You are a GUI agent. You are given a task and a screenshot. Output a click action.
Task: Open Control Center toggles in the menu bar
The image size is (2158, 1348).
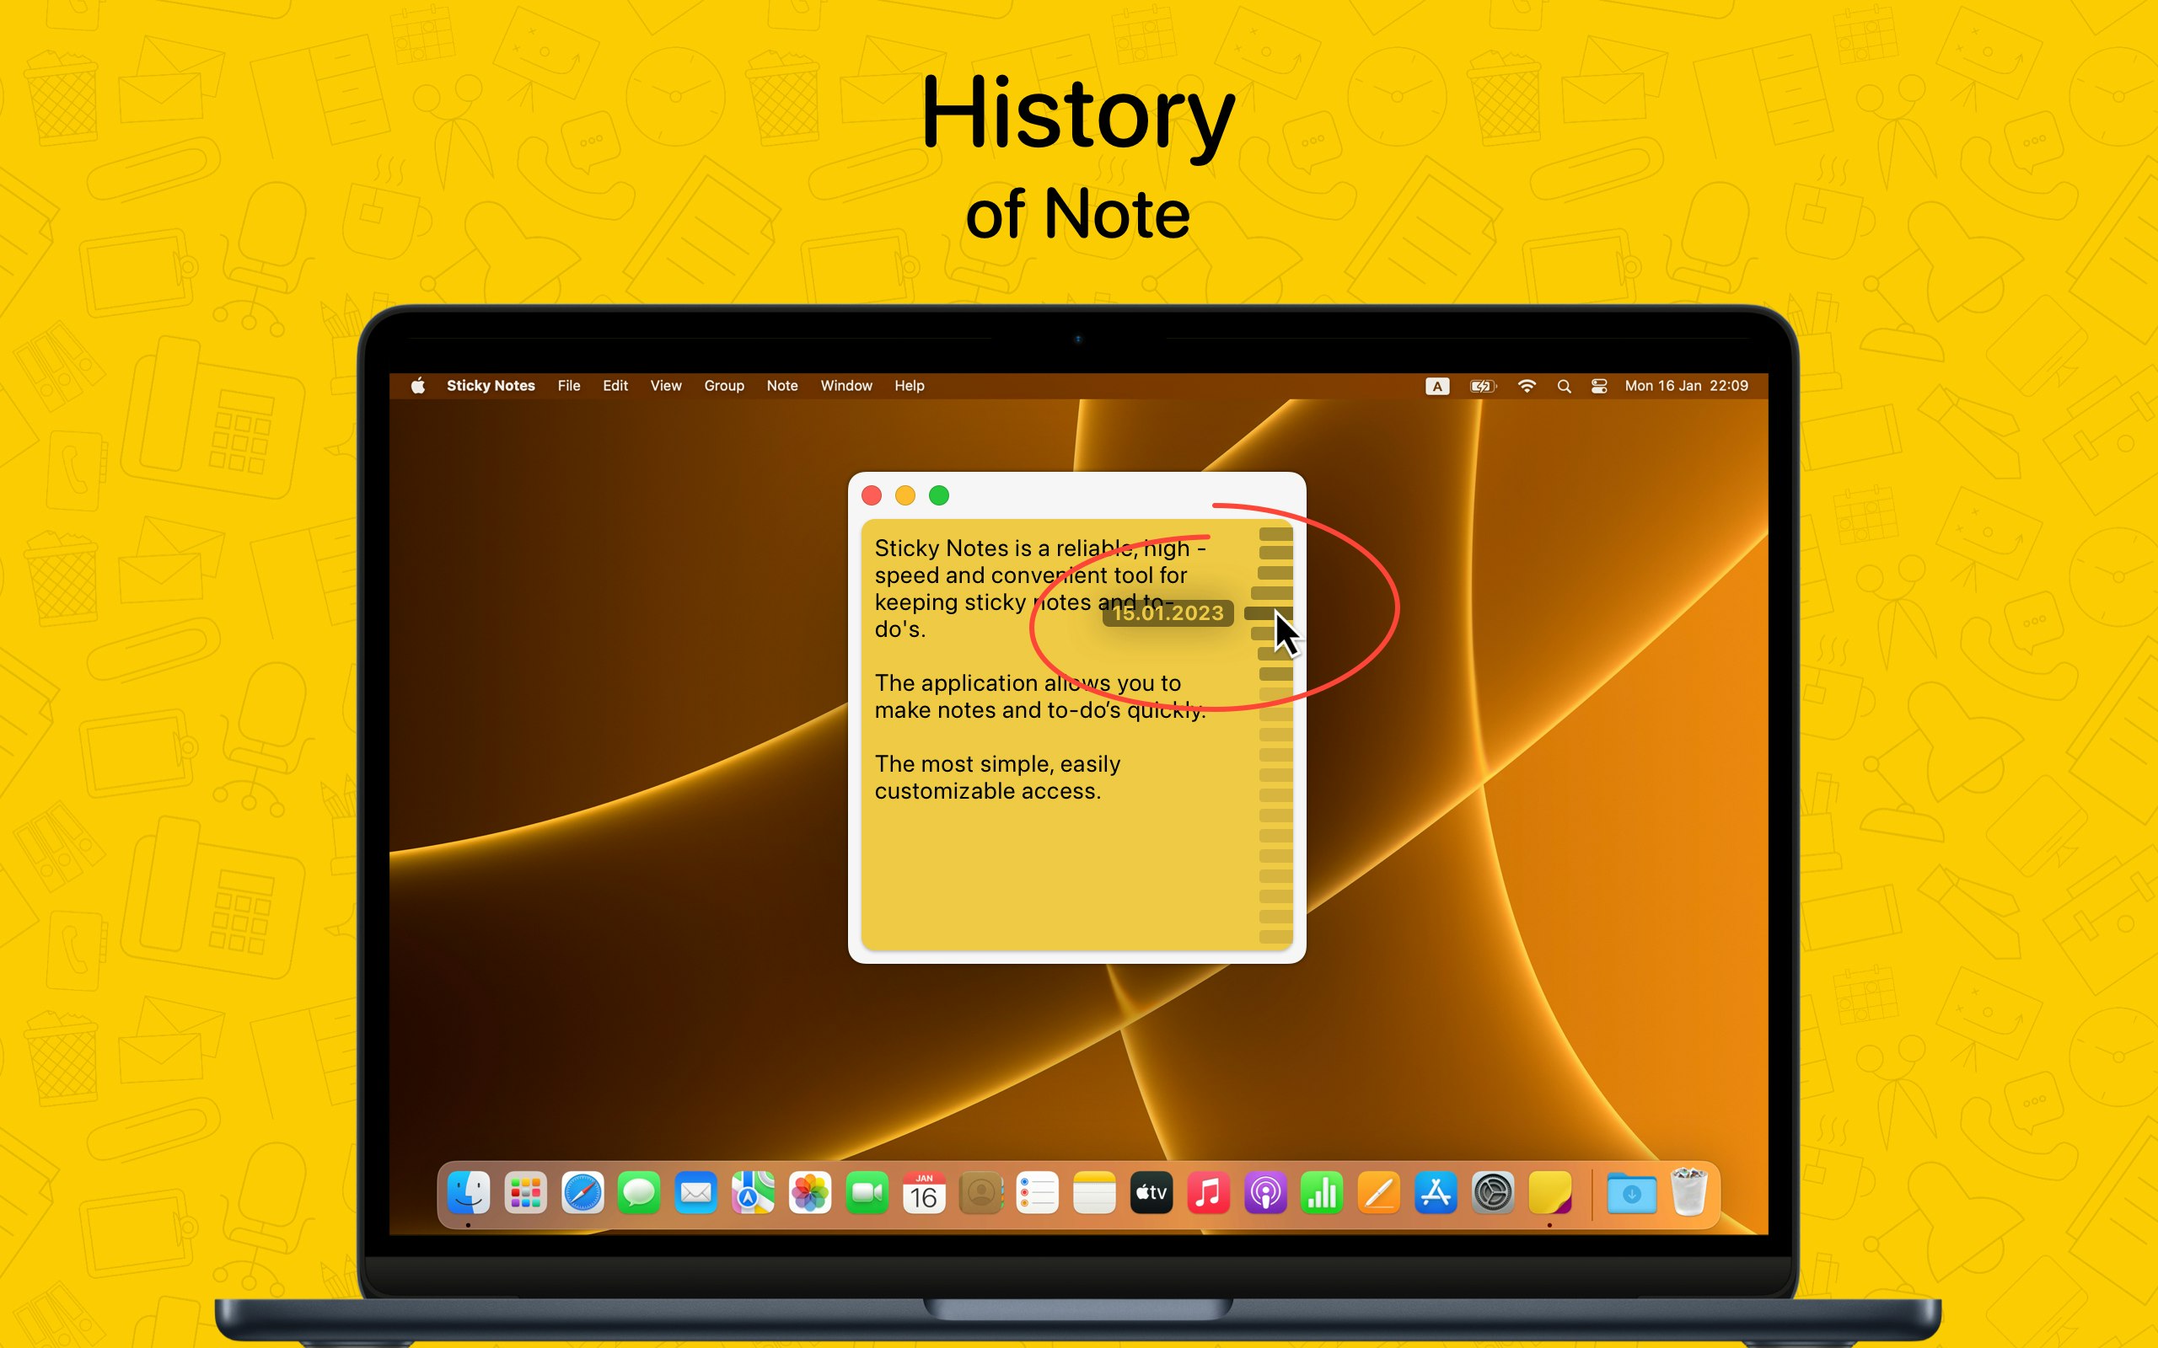[x=1599, y=386]
